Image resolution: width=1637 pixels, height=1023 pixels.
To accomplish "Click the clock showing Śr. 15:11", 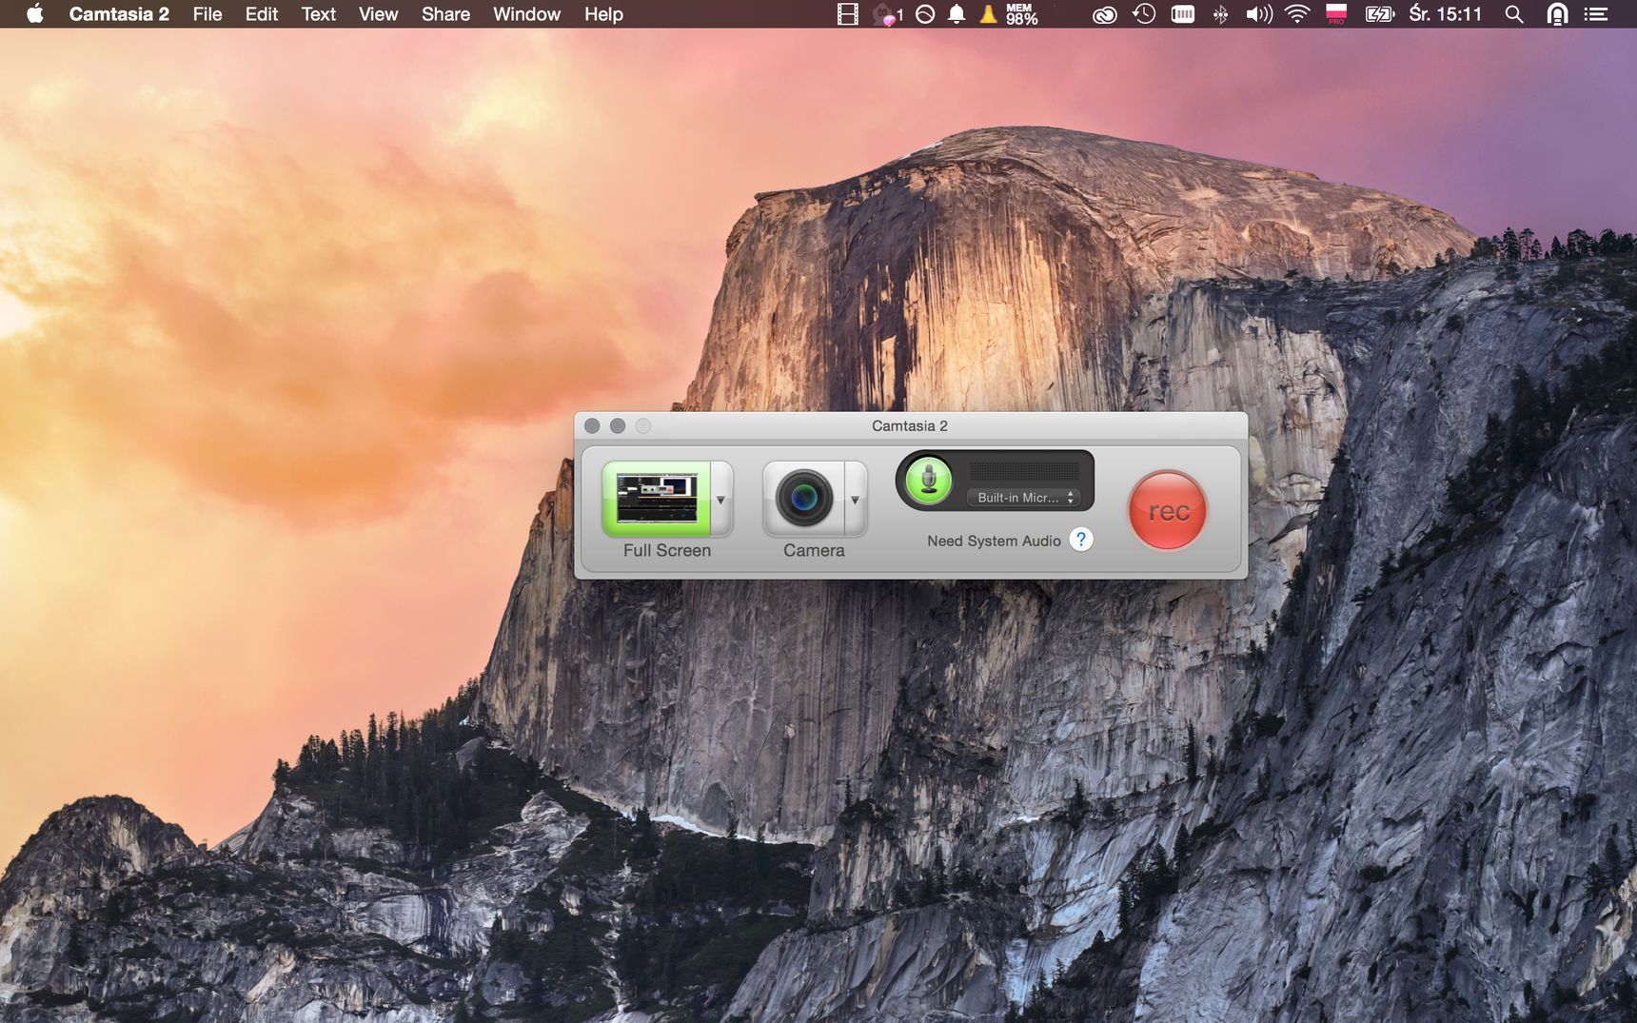I will click(x=1446, y=14).
